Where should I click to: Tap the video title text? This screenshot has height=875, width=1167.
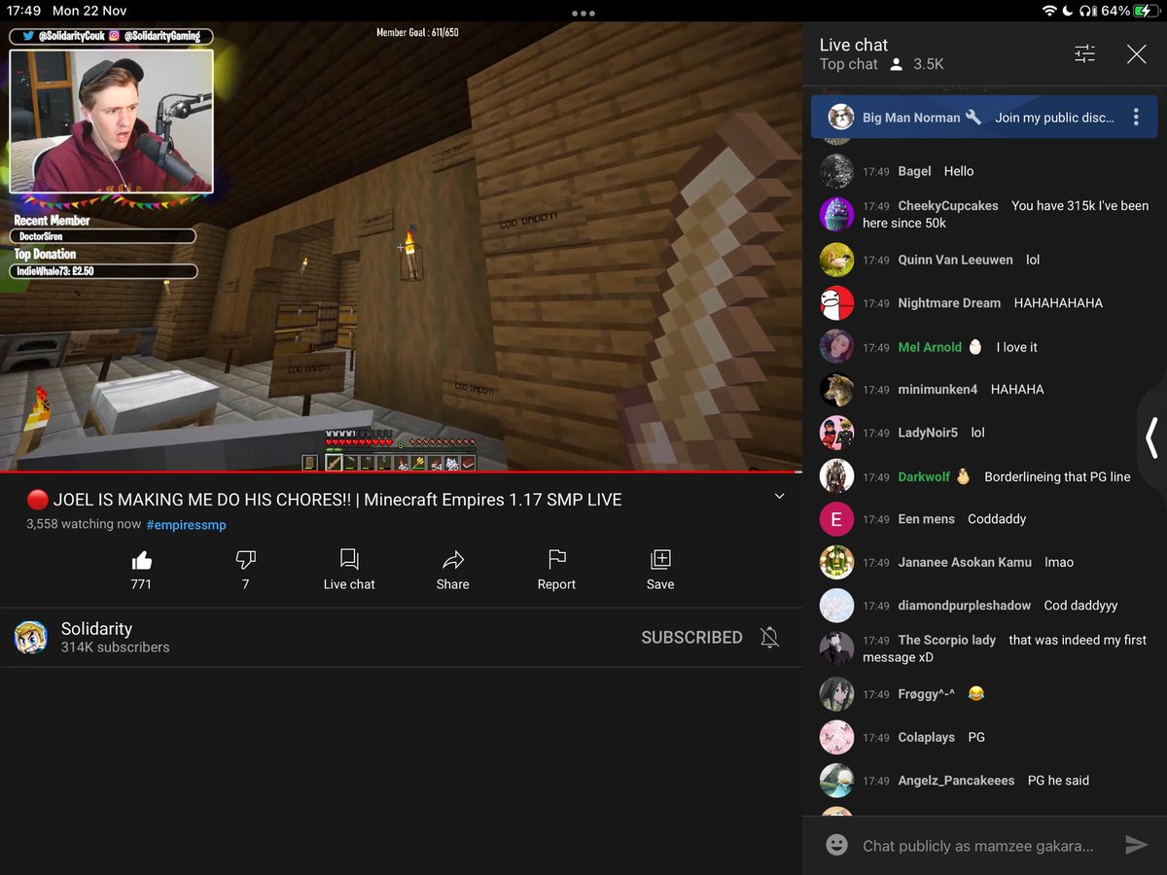tap(336, 500)
